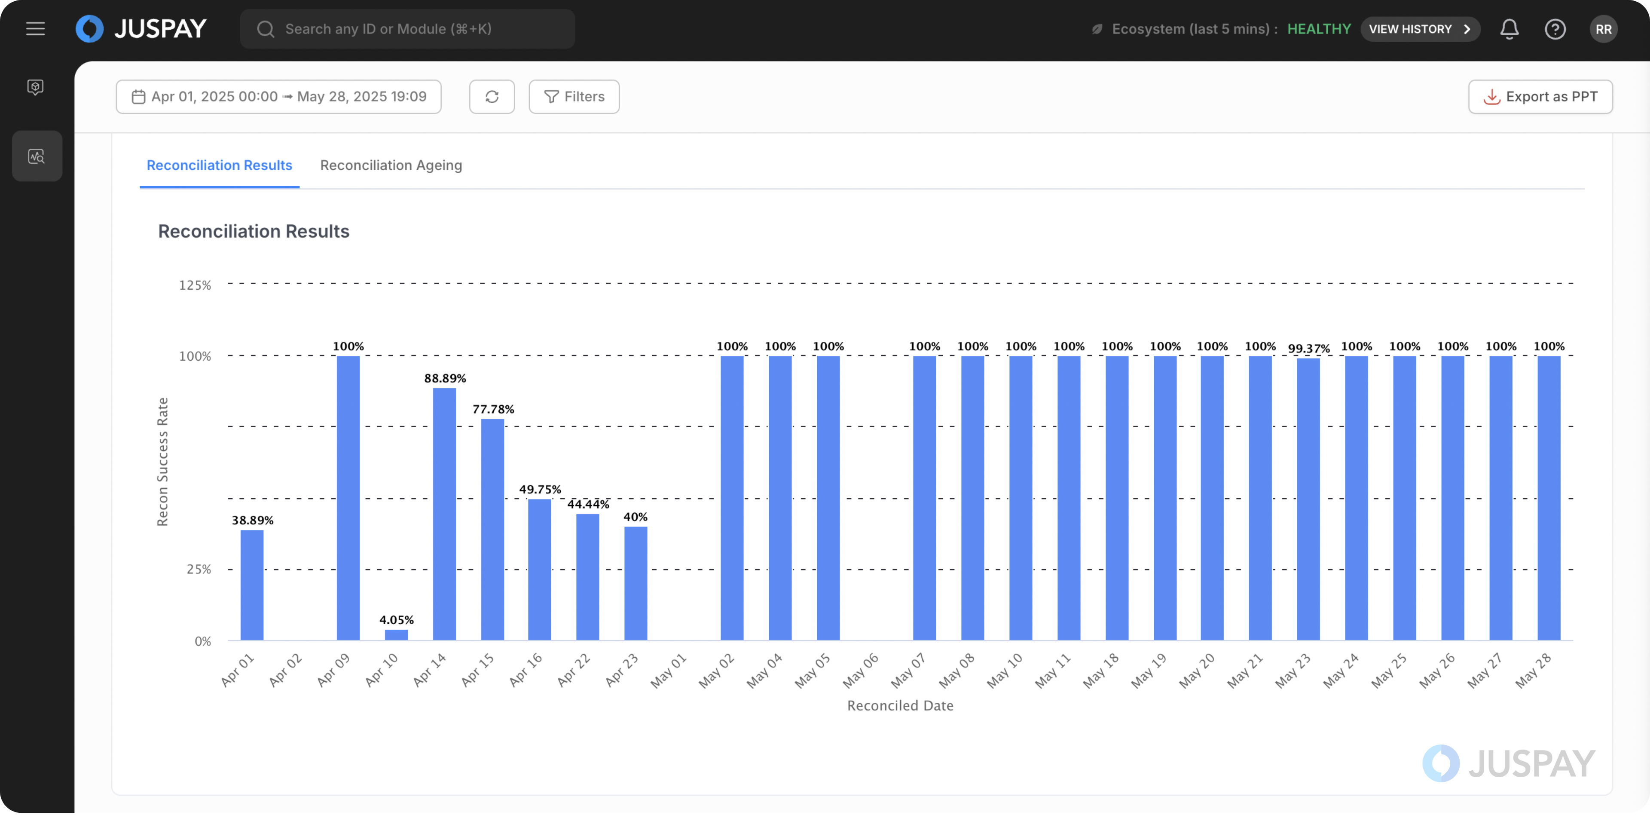Viewport: 1650px width, 818px height.
Task: Open the help question mark icon
Action: (1555, 29)
